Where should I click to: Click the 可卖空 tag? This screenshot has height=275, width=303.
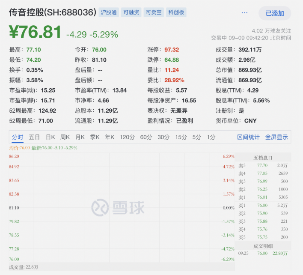pos(154,12)
